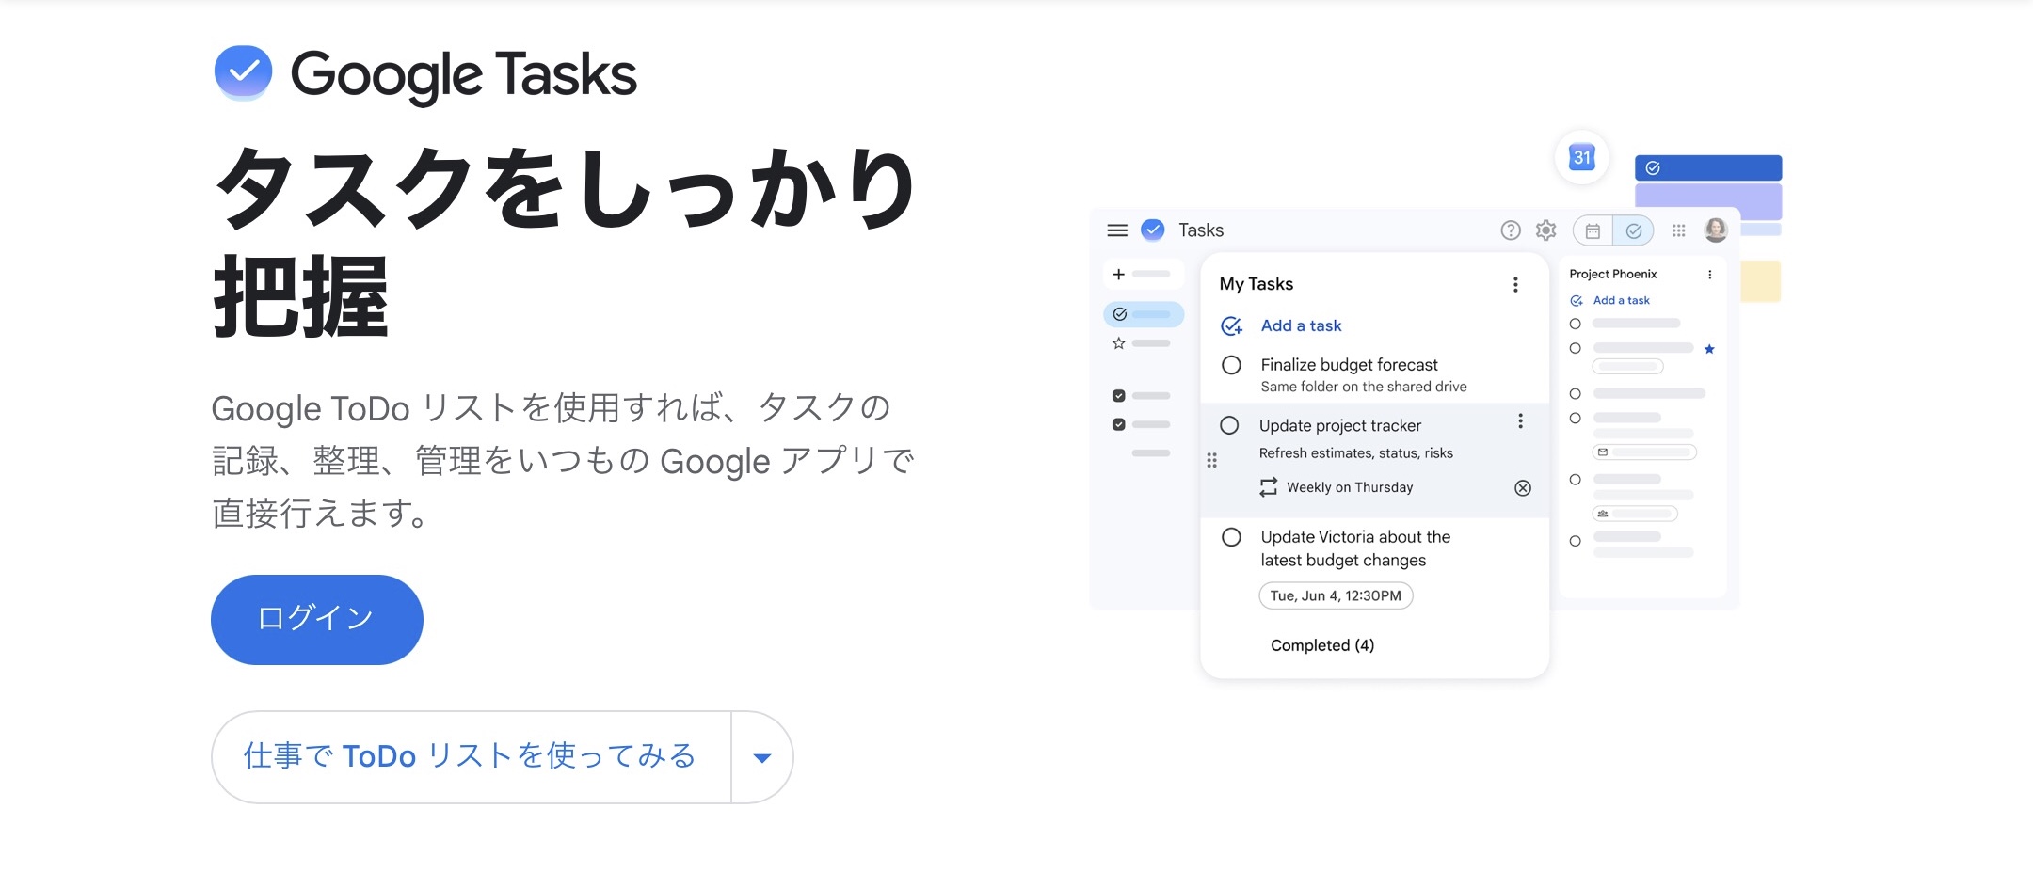
Task: Click the ログイン button
Action: coord(317,620)
